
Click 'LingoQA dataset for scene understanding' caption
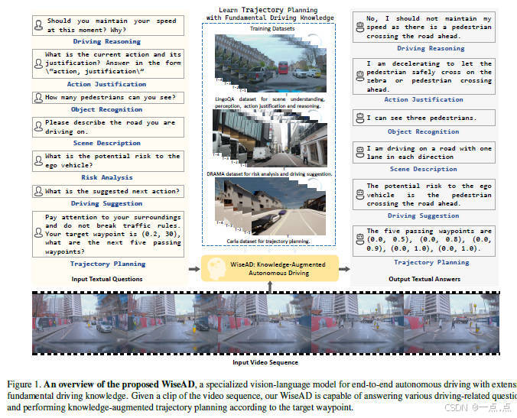pos(270,102)
